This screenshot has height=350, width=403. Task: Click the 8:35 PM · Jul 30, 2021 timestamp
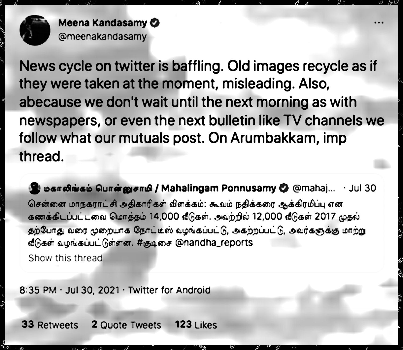pos(70,290)
